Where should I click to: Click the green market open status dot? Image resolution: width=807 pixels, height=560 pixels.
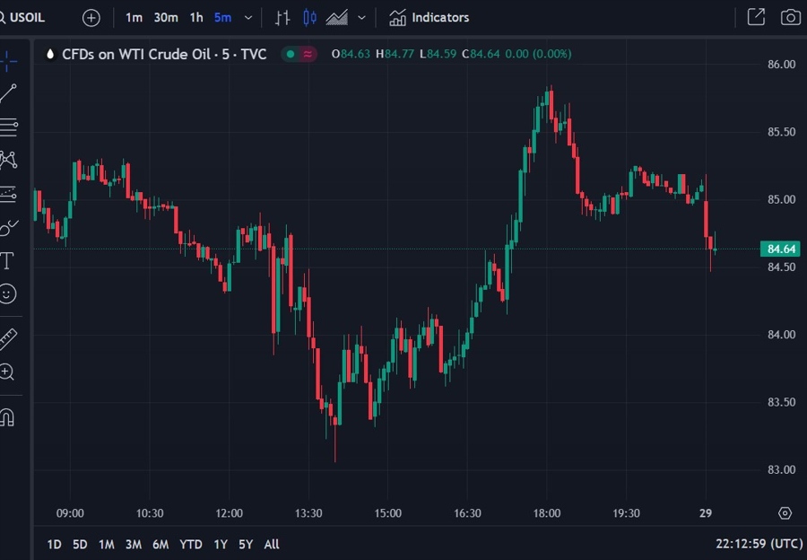(291, 54)
